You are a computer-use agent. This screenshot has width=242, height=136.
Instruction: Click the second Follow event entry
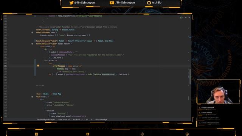pyautogui.click(x=205, y=113)
